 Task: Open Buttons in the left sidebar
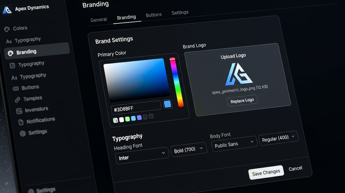tap(26, 88)
